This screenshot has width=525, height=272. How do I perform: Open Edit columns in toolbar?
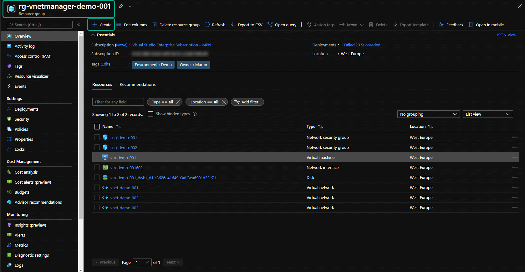[132, 25]
